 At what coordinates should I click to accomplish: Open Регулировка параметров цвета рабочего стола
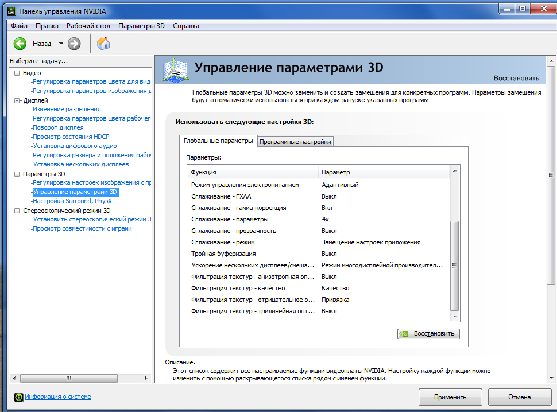point(92,119)
